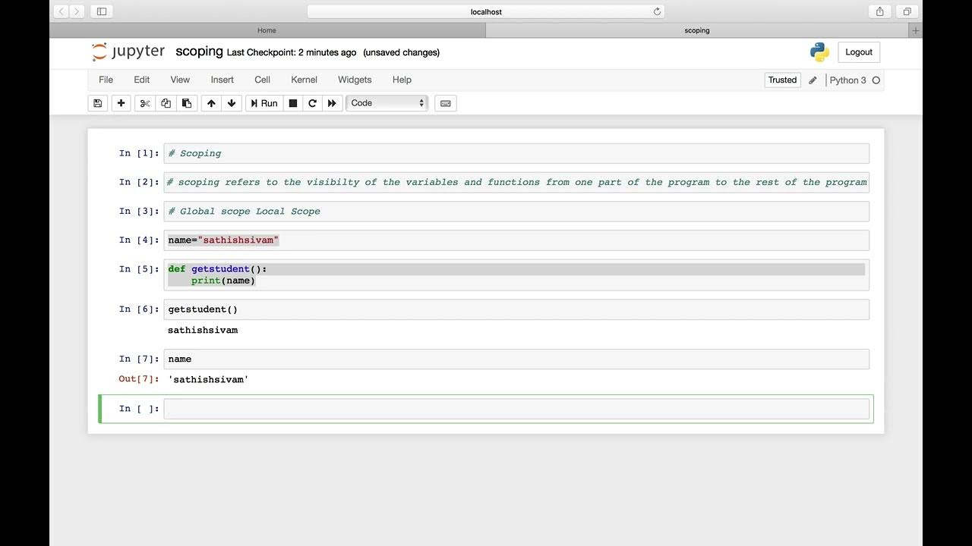
Task: Open a new browser tab plus
Action: point(915,30)
